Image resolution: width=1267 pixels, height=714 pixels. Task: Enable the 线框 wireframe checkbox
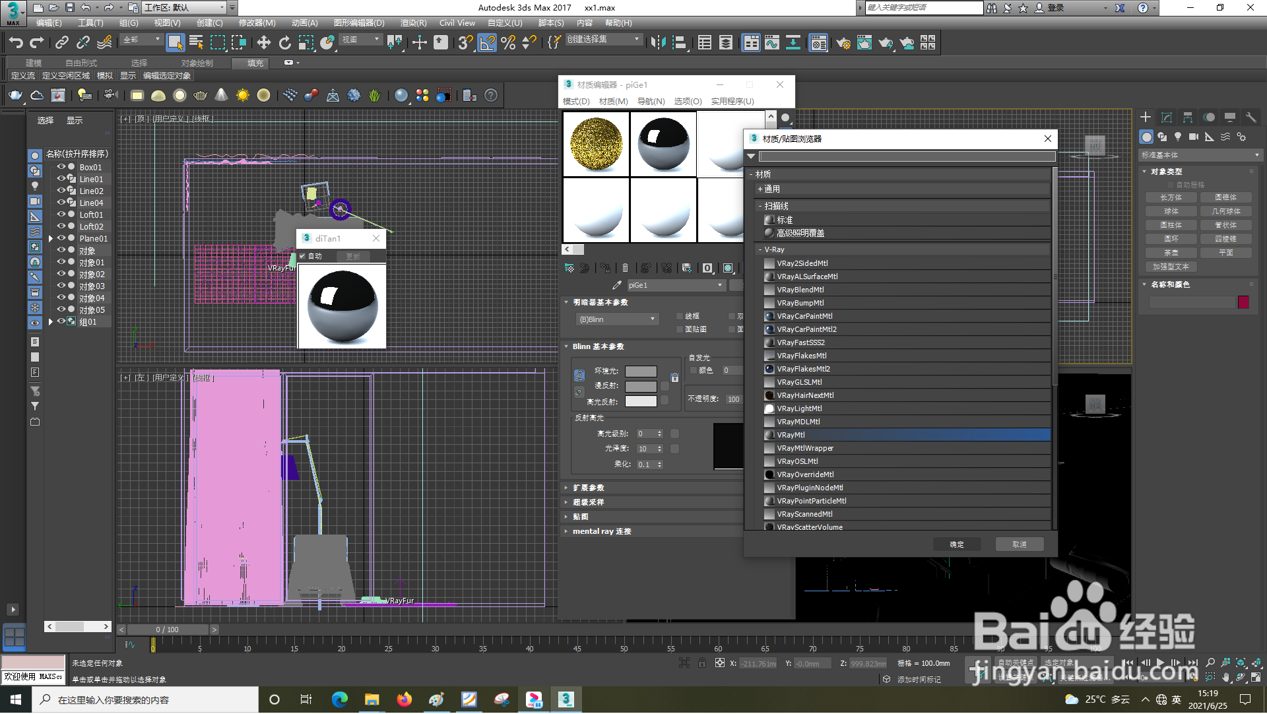point(680,317)
